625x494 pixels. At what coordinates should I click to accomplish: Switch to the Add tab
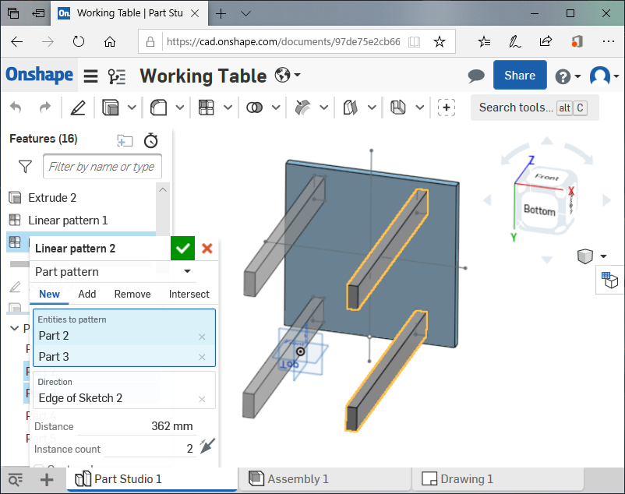click(87, 294)
